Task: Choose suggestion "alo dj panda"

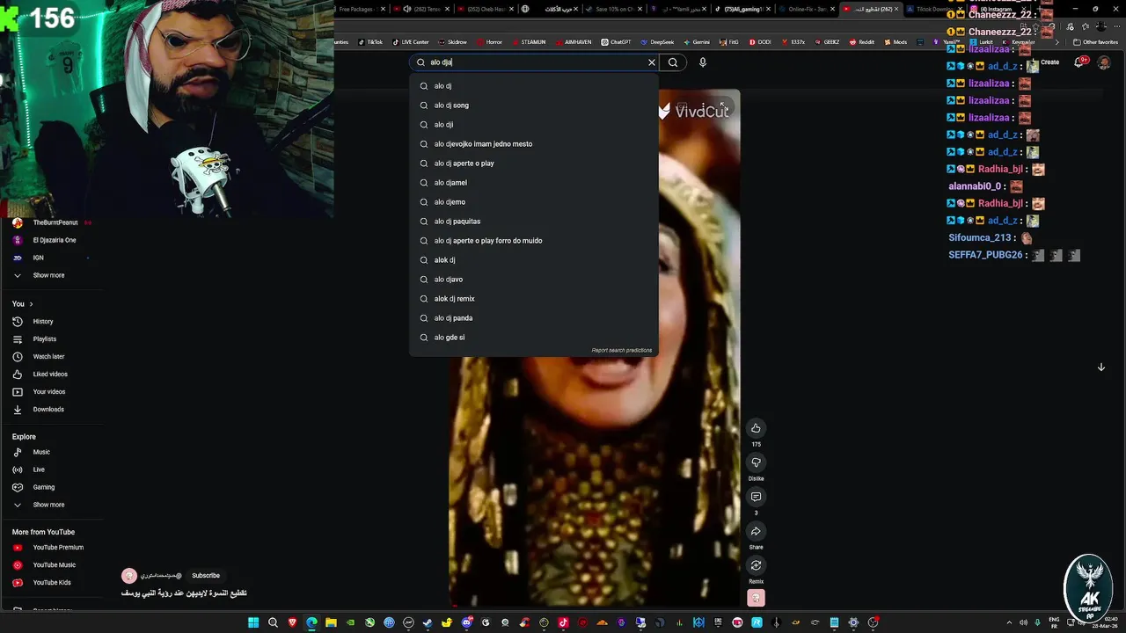Action: point(534,318)
